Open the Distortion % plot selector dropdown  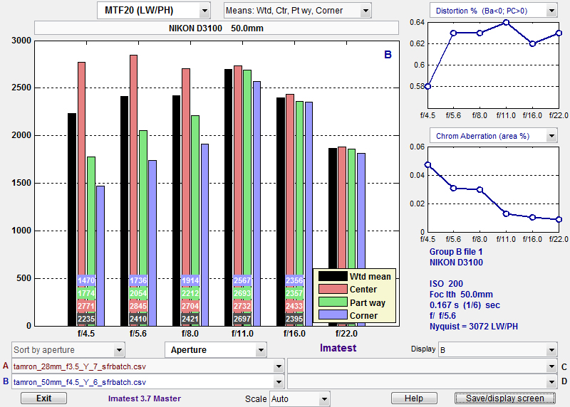[x=493, y=11]
